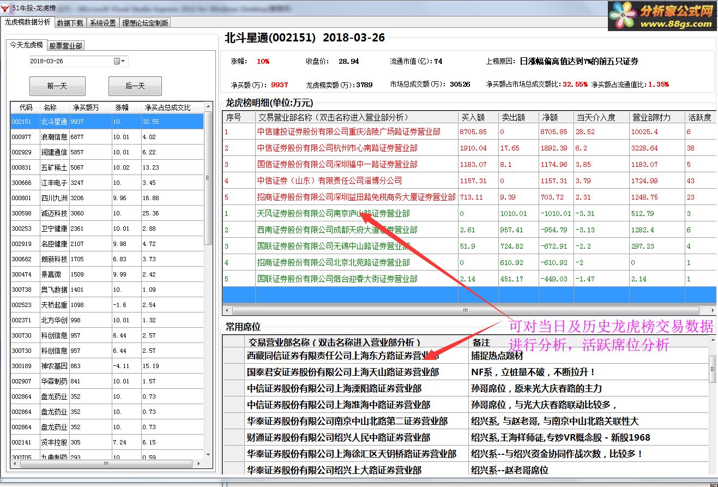Select 中信证券上海淮海中路 seat row
This screenshot has width=718, height=487.
pos(466,405)
